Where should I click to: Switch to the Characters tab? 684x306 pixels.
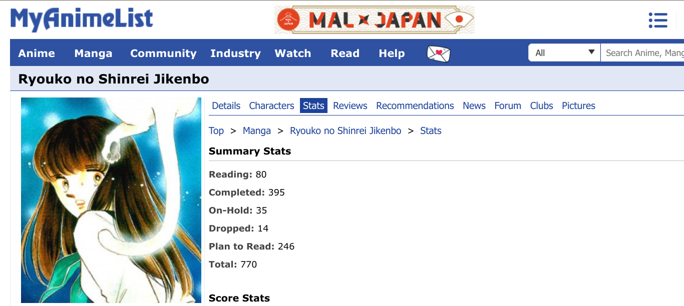coord(271,105)
